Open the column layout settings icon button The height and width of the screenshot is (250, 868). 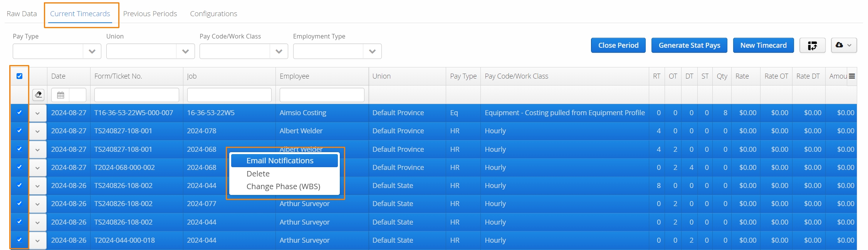(x=812, y=45)
